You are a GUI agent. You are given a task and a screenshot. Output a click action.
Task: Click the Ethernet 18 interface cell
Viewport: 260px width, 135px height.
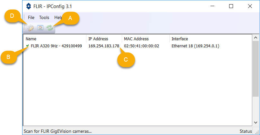(195, 46)
